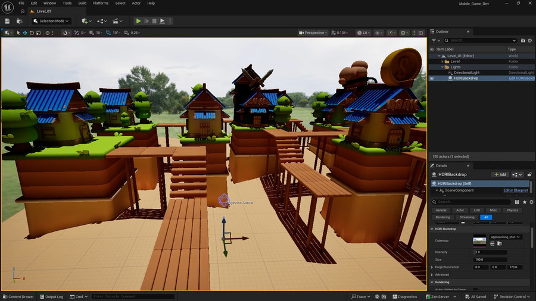The height and width of the screenshot is (301, 536).
Task: Open the approaching_storm cubemap dropdown
Action: point(505,237)
